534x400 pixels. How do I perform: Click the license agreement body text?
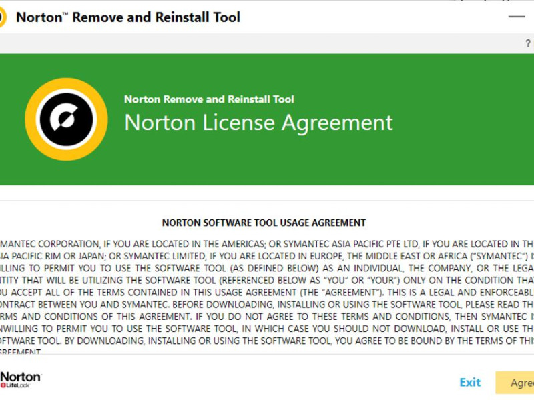(x=267, y=297)
